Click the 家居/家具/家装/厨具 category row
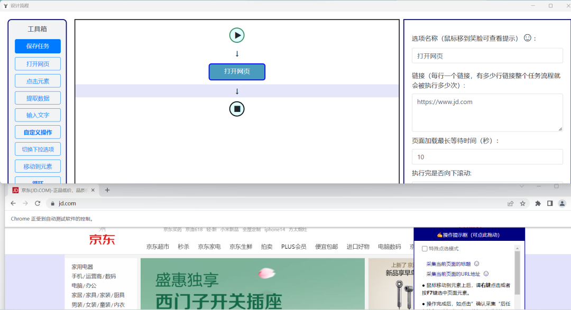This screenshot has height=310, width=571. click(98, 295)
